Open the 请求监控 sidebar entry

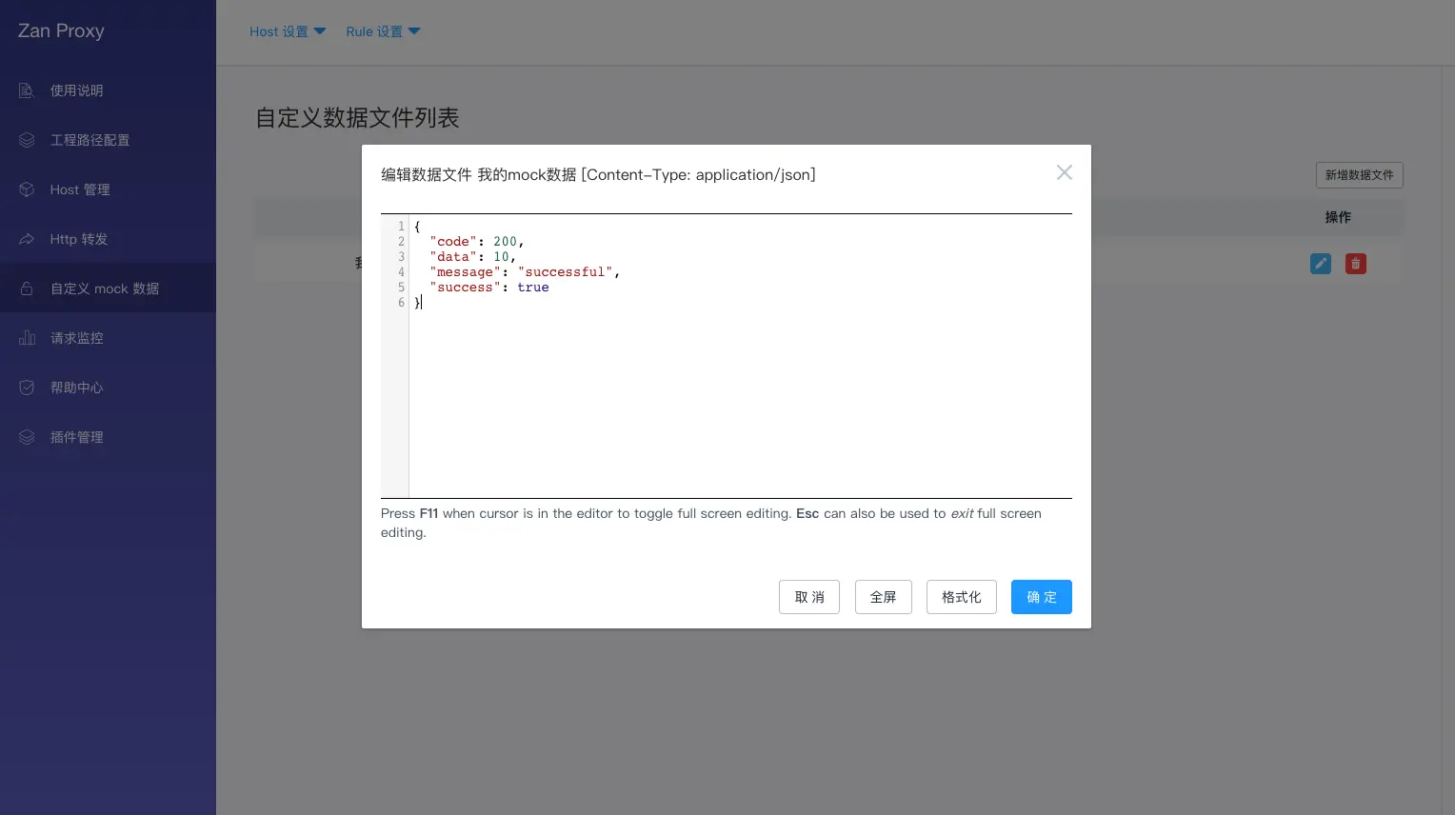[77, 338]
